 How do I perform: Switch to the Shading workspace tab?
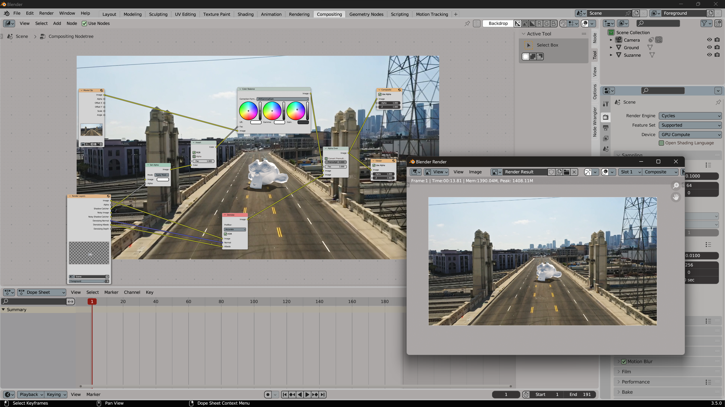point(245,14)
